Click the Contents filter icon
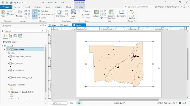 [x=3, y=31]
